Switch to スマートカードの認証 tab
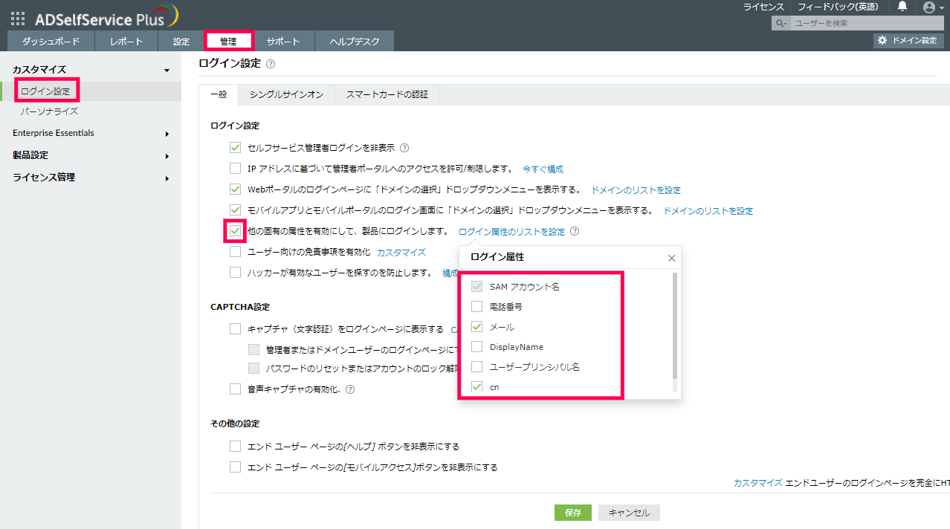This screenshot has width=950, height=529. pos(387,94)
